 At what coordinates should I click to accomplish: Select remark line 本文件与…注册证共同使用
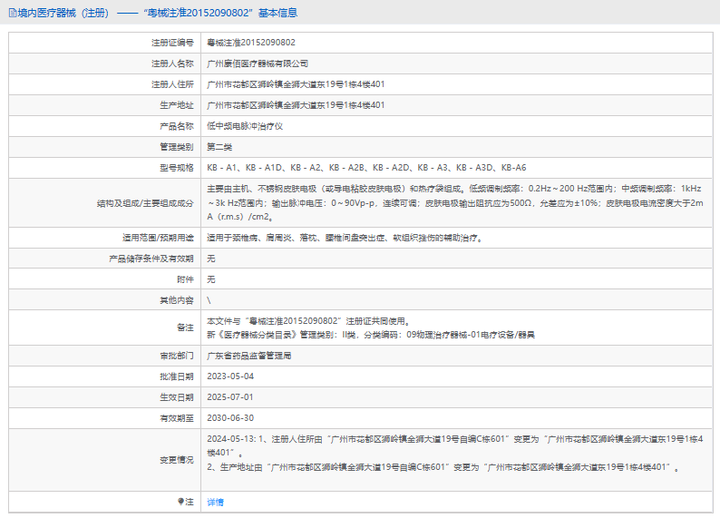[x=308, y=321]
